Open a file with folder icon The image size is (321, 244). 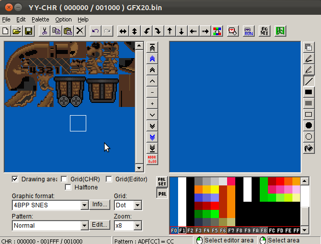point(17,31)
